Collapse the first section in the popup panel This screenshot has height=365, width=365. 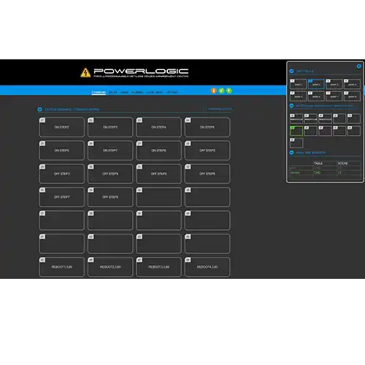click(x=291, y=71)
